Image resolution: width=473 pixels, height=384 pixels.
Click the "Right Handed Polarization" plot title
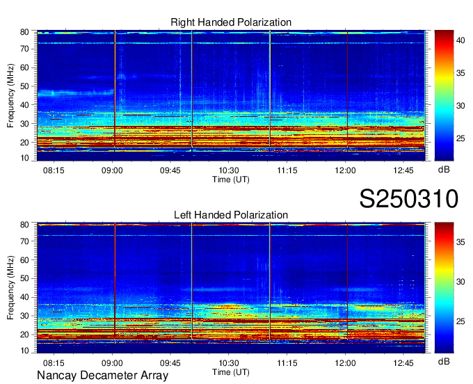tap(231, 22)
